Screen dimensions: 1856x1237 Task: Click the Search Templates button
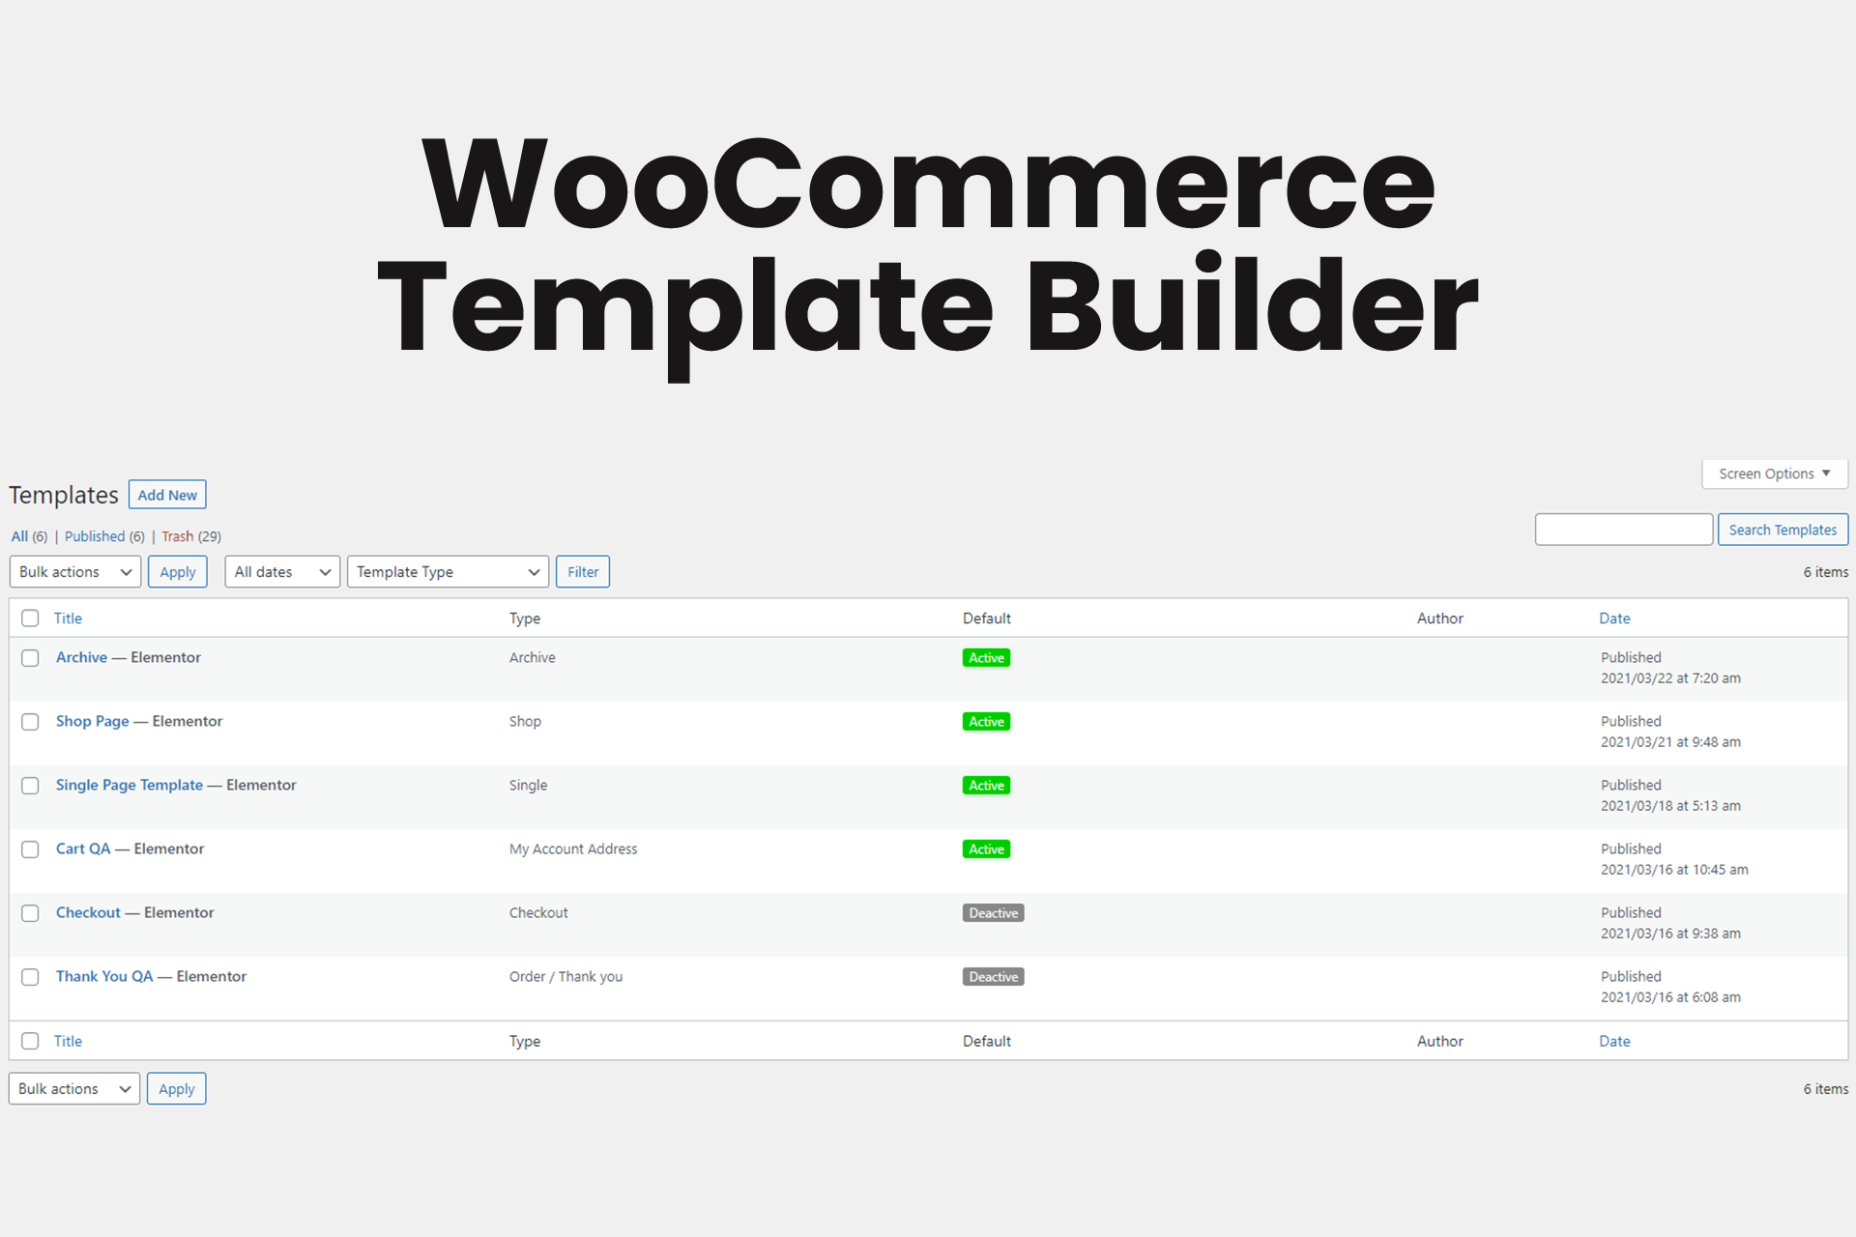pyautogui.click(x=1784, y=529)
